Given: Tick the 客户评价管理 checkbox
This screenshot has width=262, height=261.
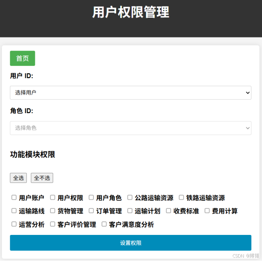Looking at the screenshot, I should [53, 224].
